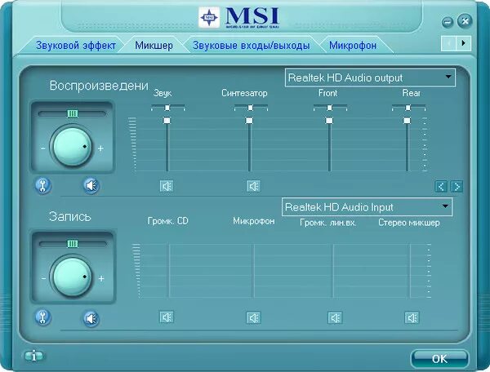Click the Синтезатор balance slider handle

[251, 108]
